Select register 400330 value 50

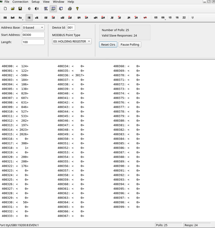point(15,202)
